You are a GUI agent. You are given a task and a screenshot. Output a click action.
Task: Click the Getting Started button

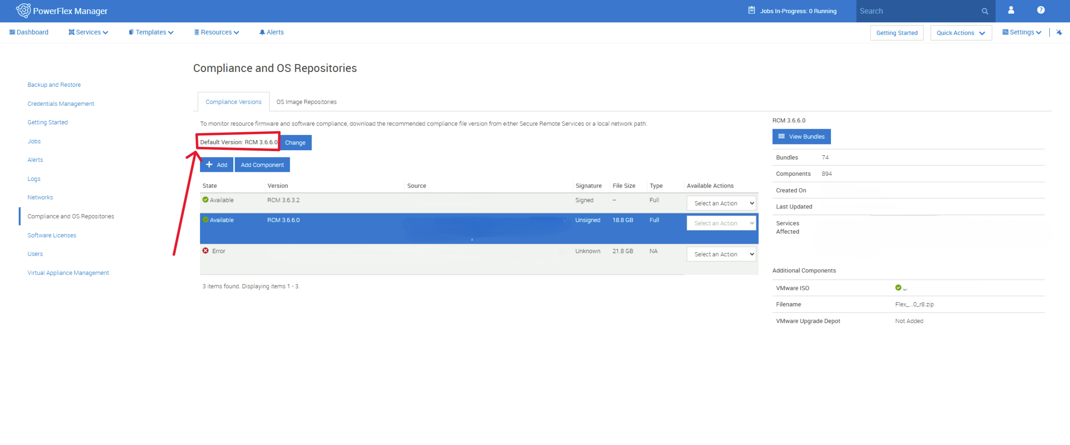pyautogui.click(x=897, y=33)
